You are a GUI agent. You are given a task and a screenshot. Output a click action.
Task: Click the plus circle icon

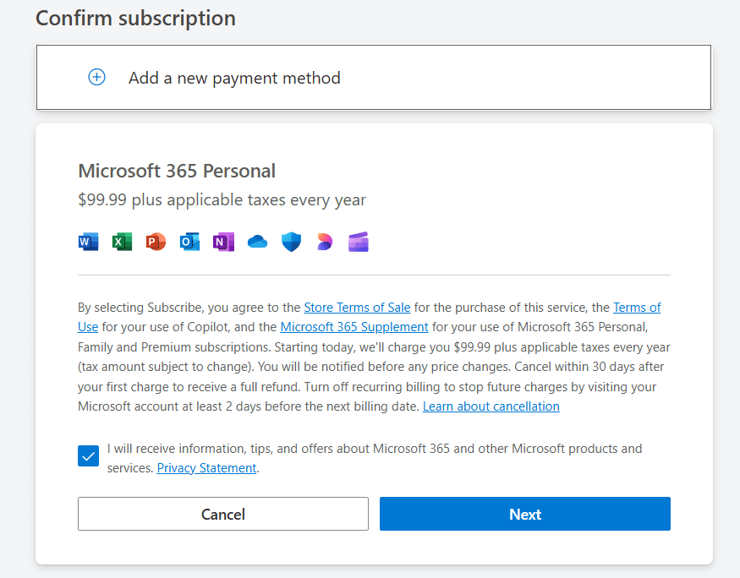[x=97, y=78]
